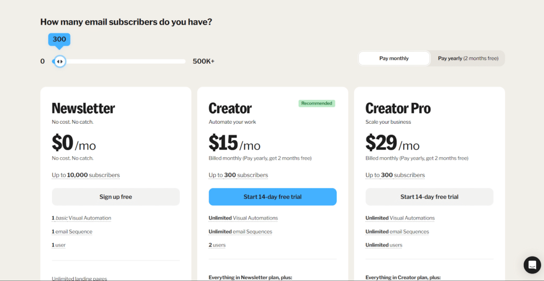Click 'Up to 300 subscribers' under Creator Pro
The width and height of the screenshot is (544, 281).
[395, 175]
